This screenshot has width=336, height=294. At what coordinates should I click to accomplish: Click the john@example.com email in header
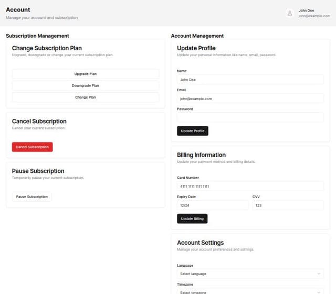click(314, 16)
